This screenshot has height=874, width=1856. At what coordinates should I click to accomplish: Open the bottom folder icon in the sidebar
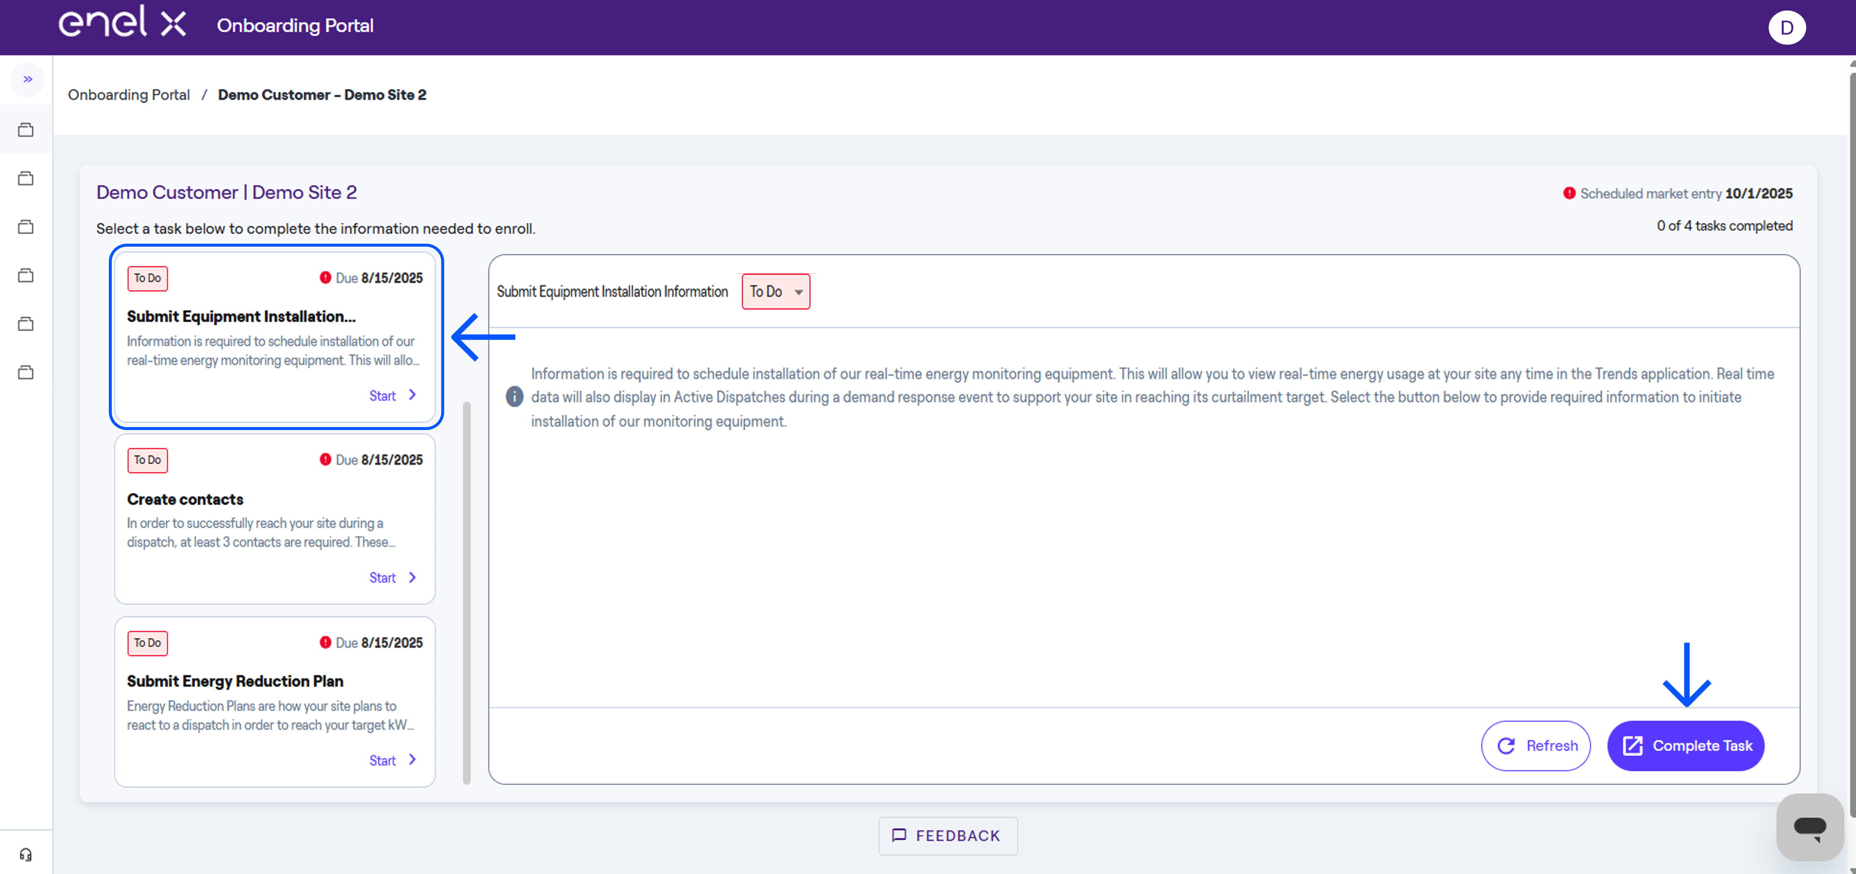[x=26, y=371]
